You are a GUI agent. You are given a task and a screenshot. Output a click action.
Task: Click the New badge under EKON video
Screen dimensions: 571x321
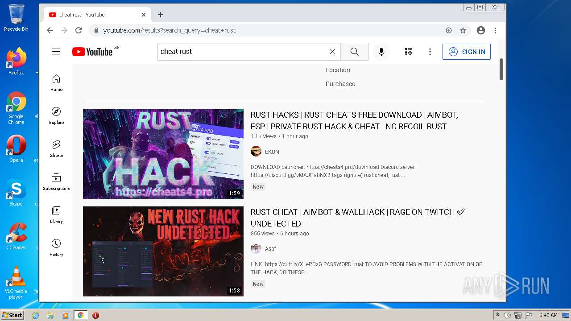coord(258,187)
